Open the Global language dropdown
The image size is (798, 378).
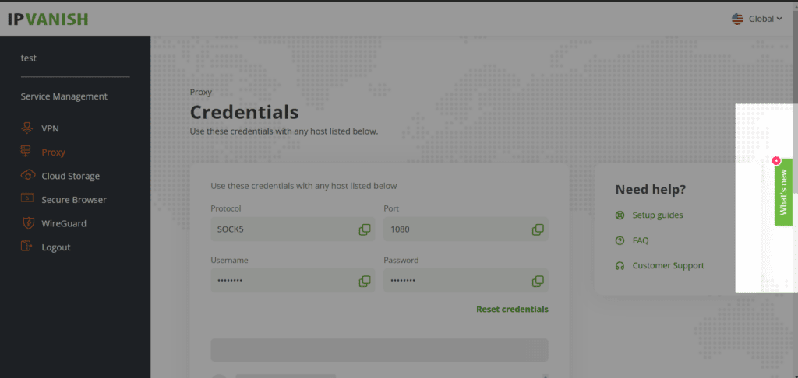(x=757, y=19)
